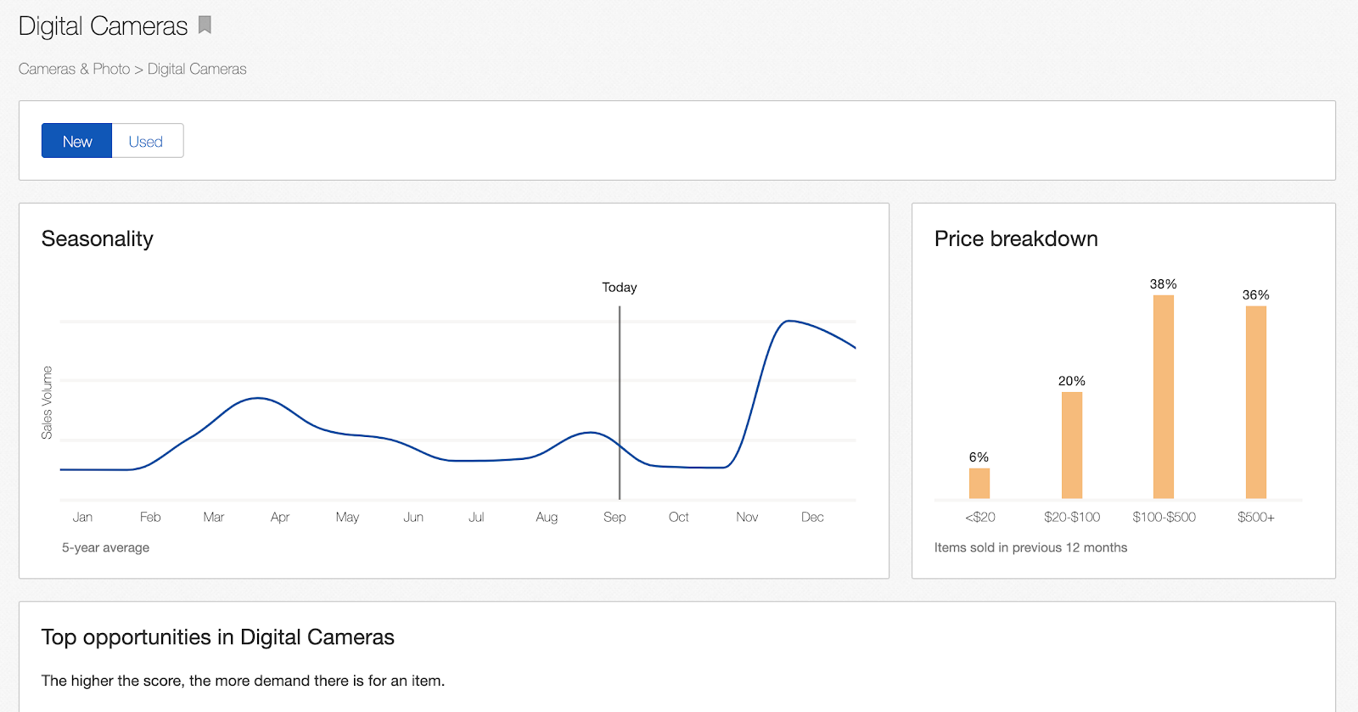Click the <$20 price range label
Screen dimensions: 1358x712
pyautogui.click(x=980, y=517)
